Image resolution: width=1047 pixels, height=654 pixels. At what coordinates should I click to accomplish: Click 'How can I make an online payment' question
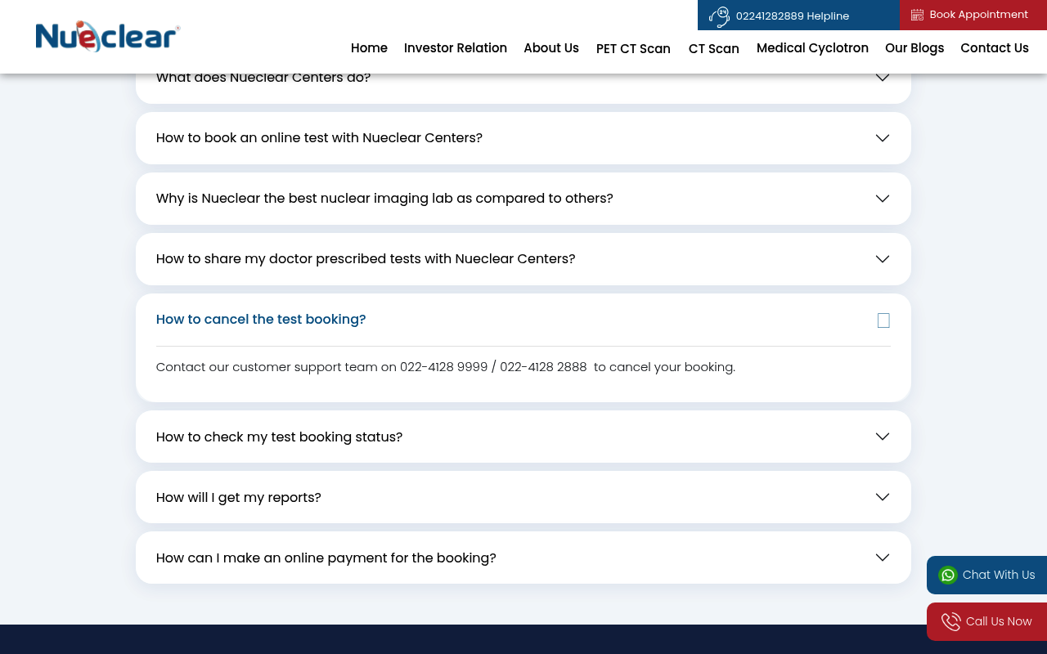click(326, 558)
